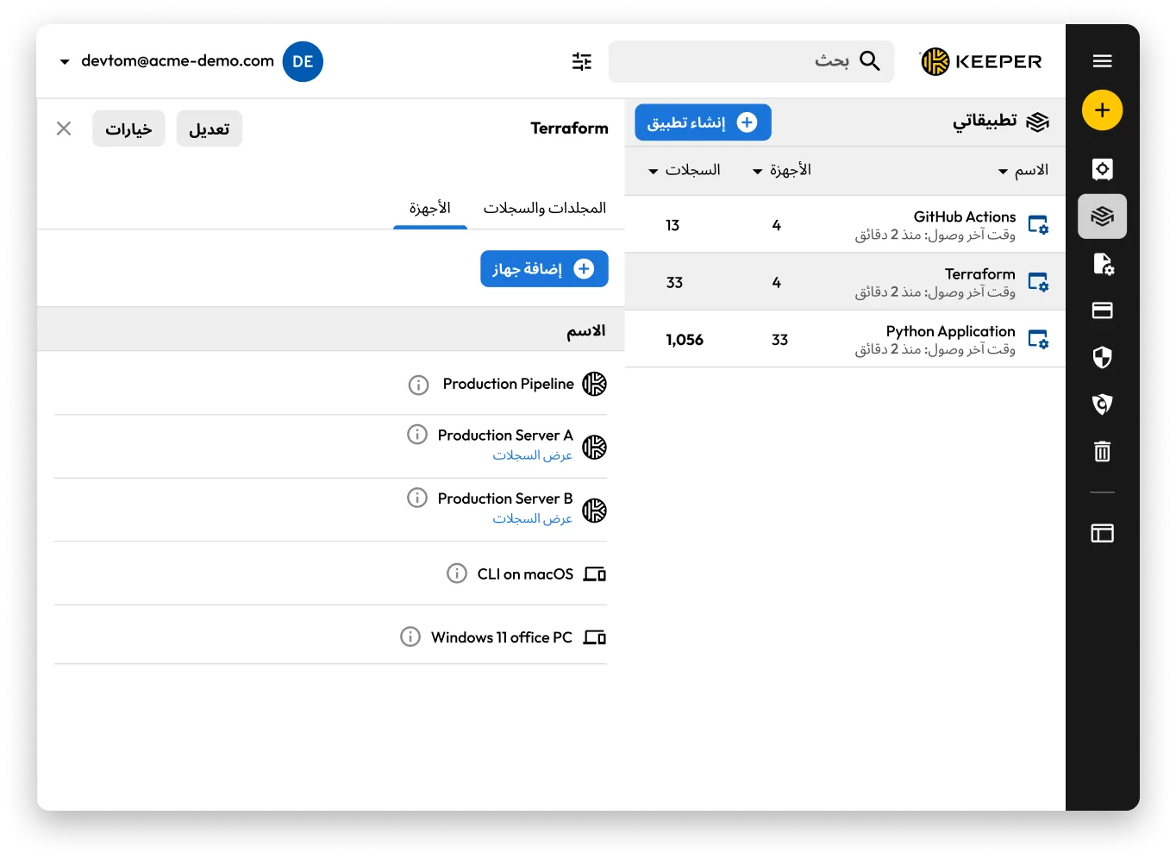Open عرض السجلات link under Production Server A
The image size is (1176, 859).
click(532, 455)
